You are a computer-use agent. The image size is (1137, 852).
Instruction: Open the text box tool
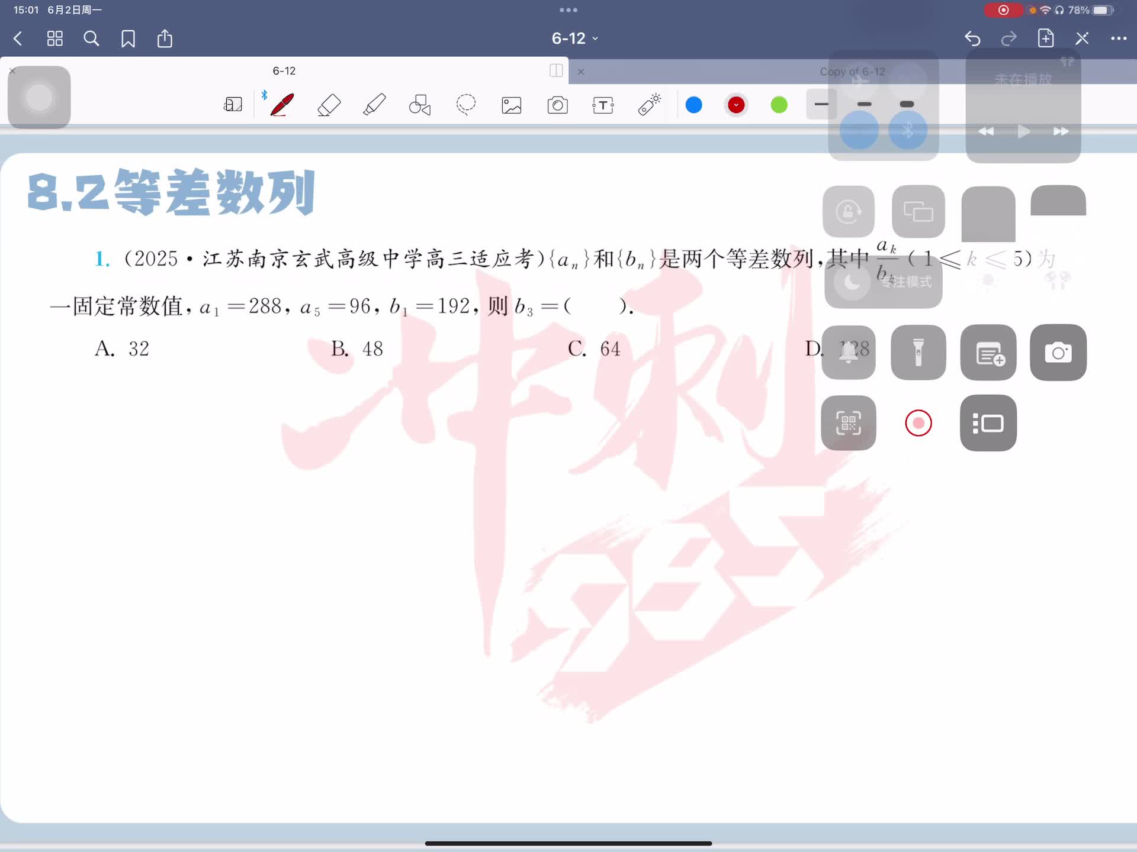pyautogui.click(x=603, y=105)
